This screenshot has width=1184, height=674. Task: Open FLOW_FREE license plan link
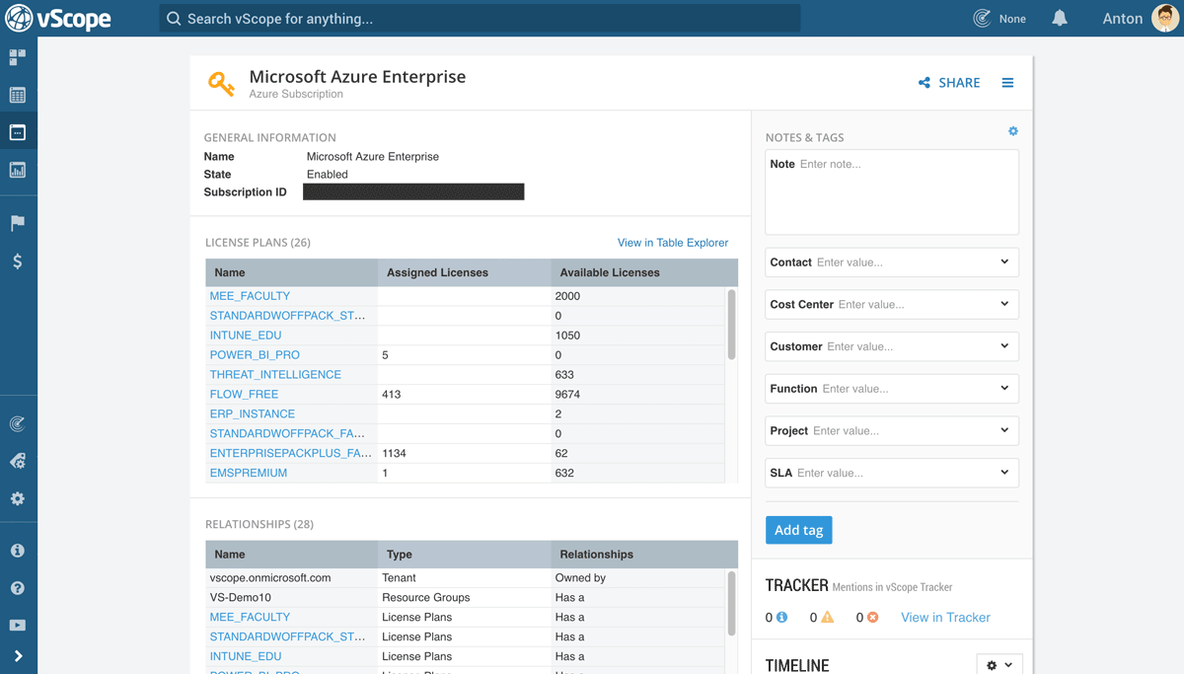click(244, 395)
